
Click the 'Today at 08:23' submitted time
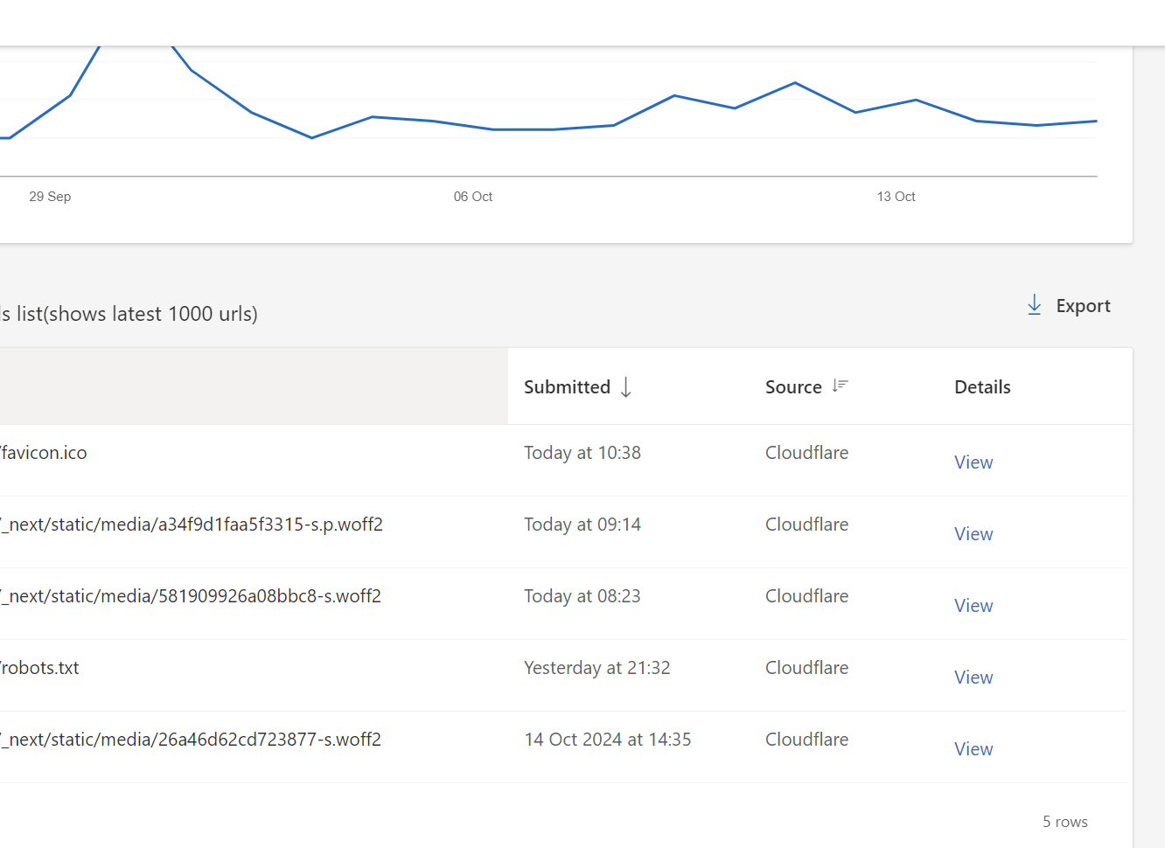(x=582, y=596)
